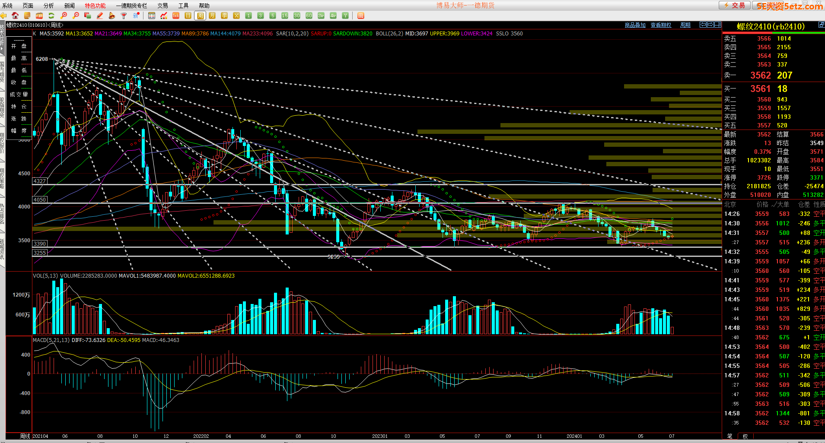The image size is (825, 443).
Task: Open the F10 fundamentals icon
Action: [39, 16]
